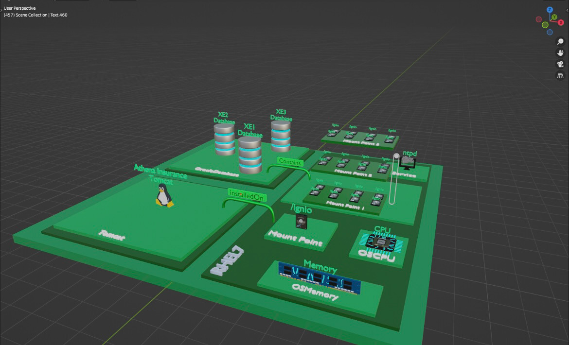Screen dimensions: 569x345
Task: Select the Tomcat platform text
Action: (x=111, y=235)
